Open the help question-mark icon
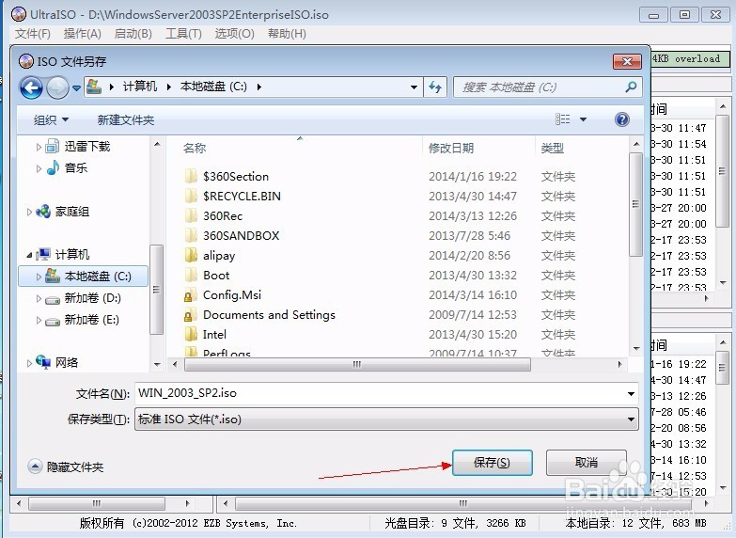The height and width of the screenshot is (538, 736). tap(622, 119)
